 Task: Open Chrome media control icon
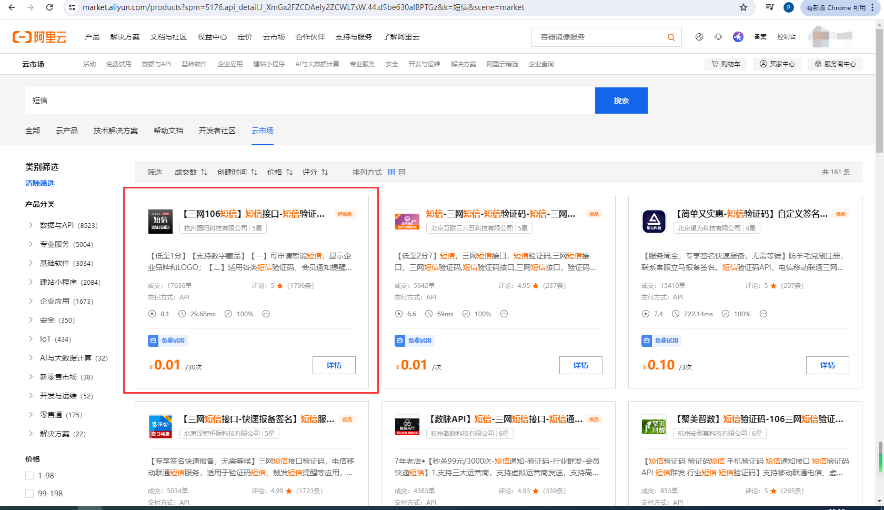(x=770, y=7)
